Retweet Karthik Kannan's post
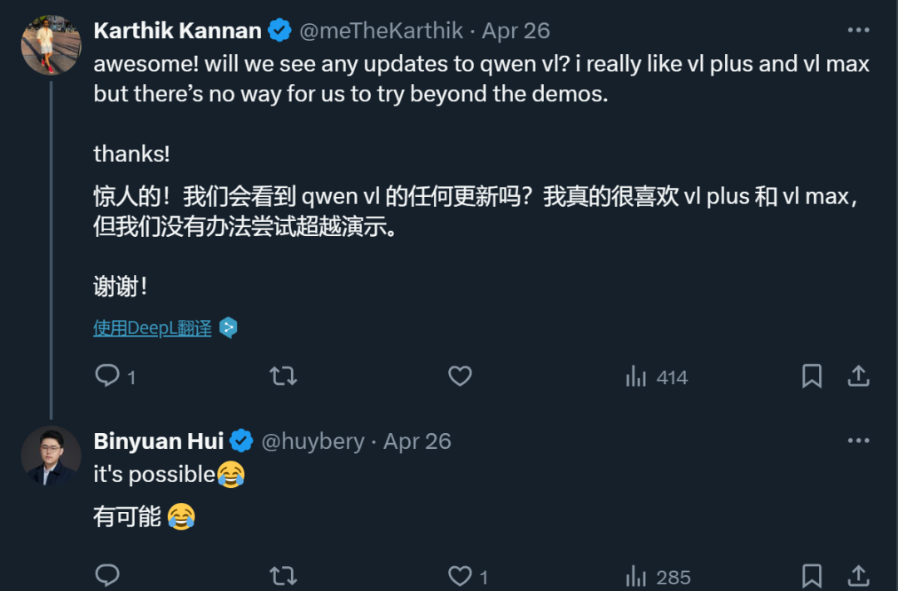 [x=284, y=377]
